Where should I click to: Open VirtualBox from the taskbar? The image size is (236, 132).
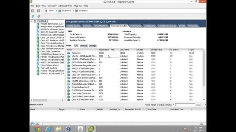69,129
